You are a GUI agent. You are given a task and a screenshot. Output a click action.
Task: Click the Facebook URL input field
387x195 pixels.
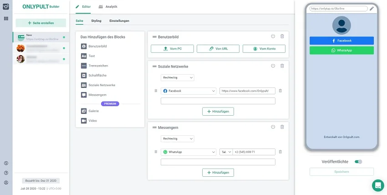click(x=247, y=91)
